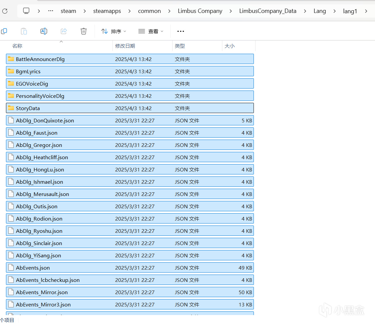375x325 pixels.
Task: Go to the steam breadcrumb folder
Action: (x=68, y=11)
